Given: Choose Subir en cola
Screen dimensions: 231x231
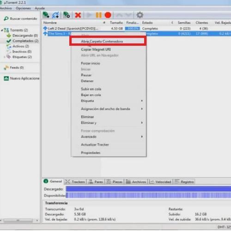Looking at the screenshot, I should pyautogui.click(x=109, y=89).
